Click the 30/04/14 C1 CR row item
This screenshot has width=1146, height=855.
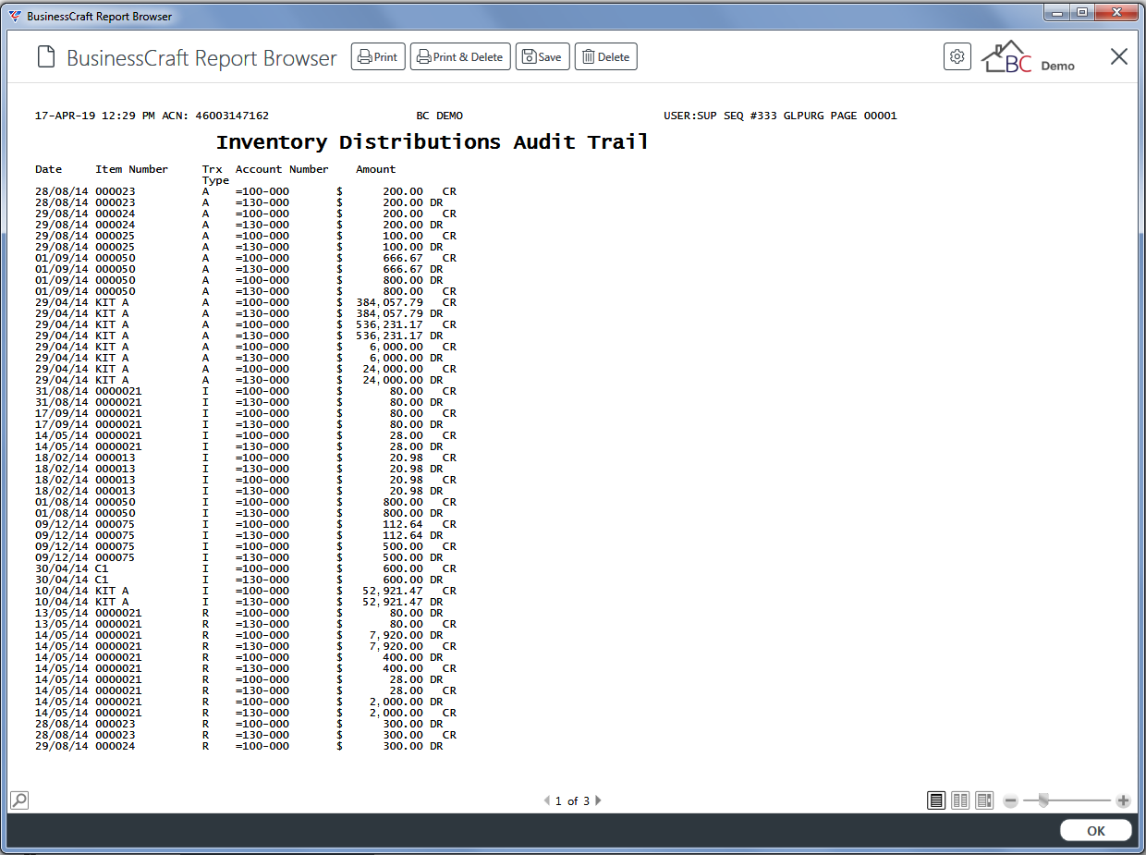[102, 568]
